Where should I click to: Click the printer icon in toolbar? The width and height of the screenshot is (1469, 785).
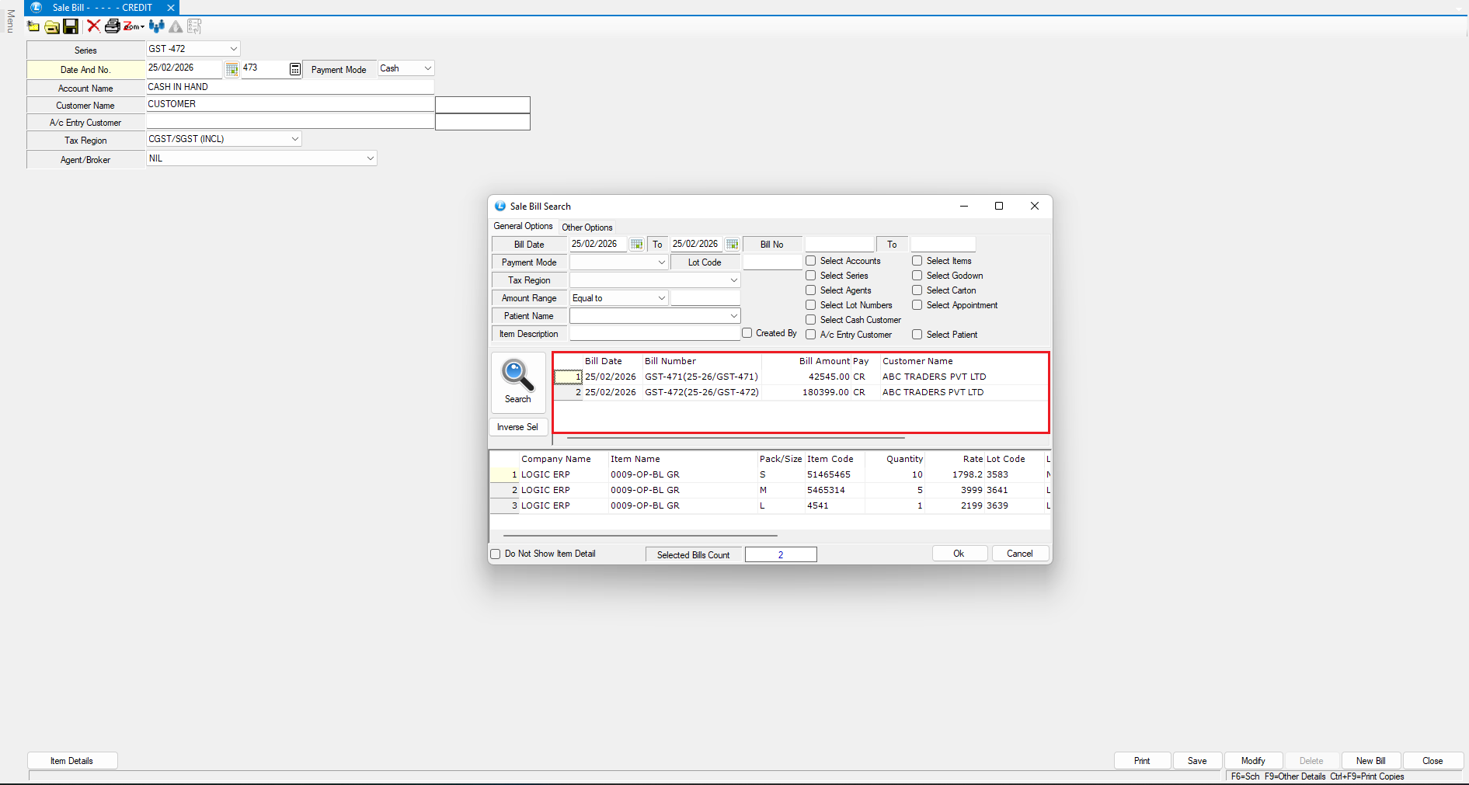pyautogui.click(x=112, y=26)
